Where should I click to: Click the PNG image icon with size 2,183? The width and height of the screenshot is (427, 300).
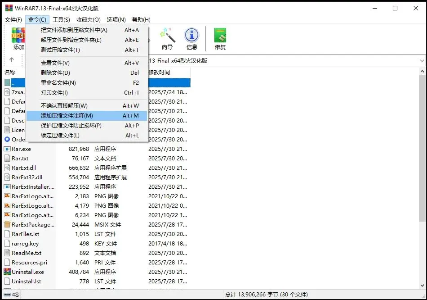[x=7, y=196]
